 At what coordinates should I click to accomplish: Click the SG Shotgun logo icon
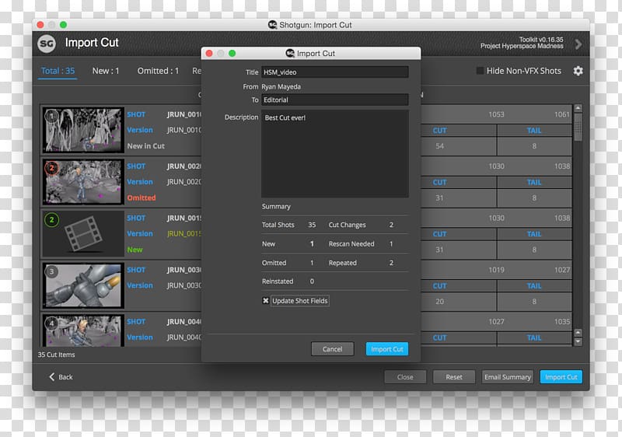47,44
